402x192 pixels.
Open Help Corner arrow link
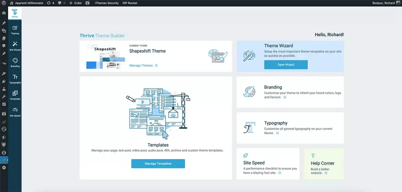point(326,173)
